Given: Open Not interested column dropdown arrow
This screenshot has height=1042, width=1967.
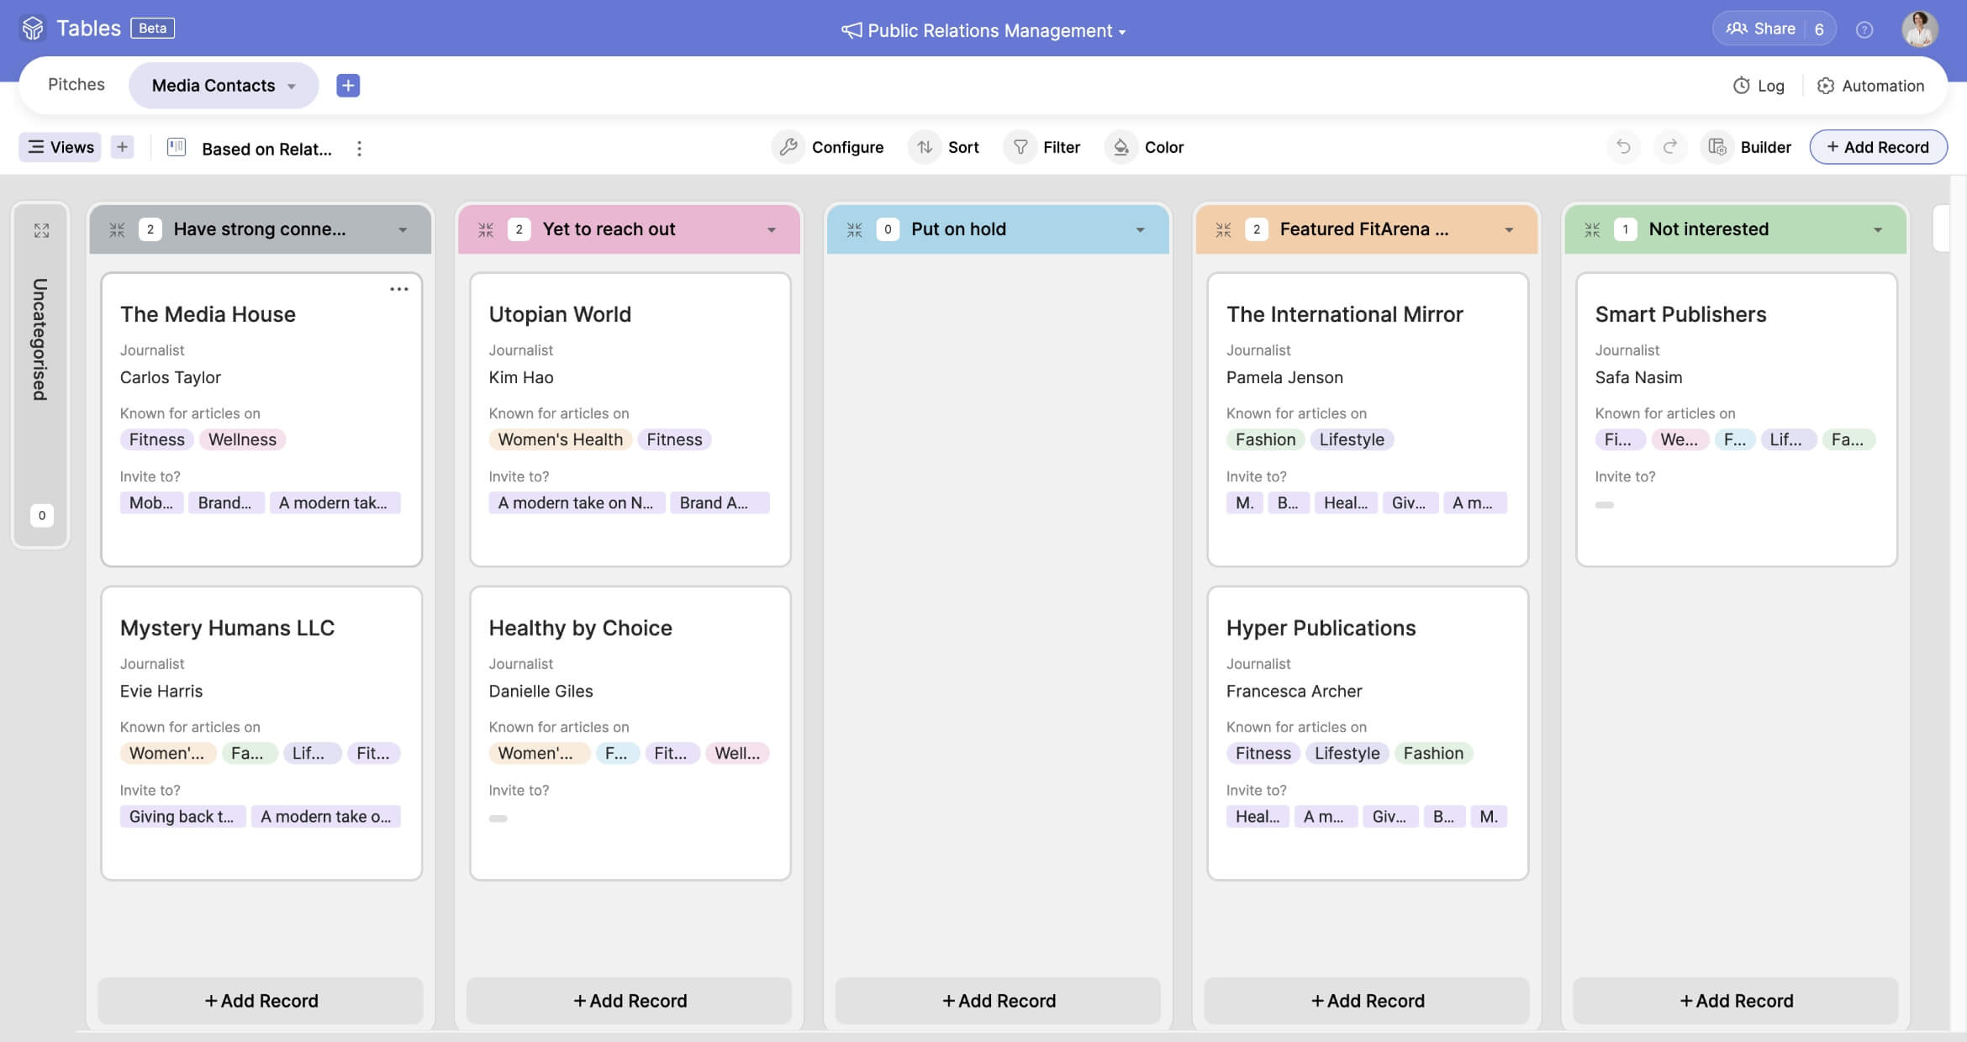Looking at the screenshot, I should coord(1877,230).
